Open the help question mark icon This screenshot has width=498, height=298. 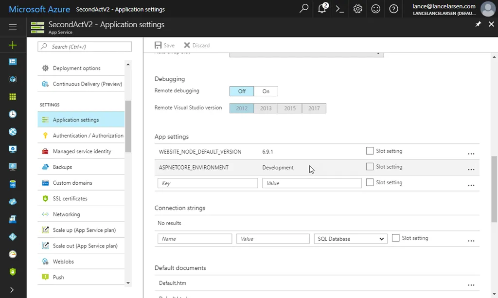coord(393,9)
